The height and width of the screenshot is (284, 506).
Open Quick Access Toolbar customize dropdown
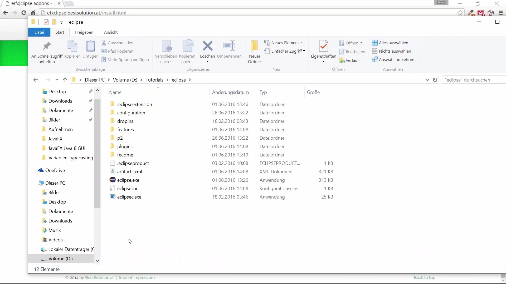tap(61, 22)
